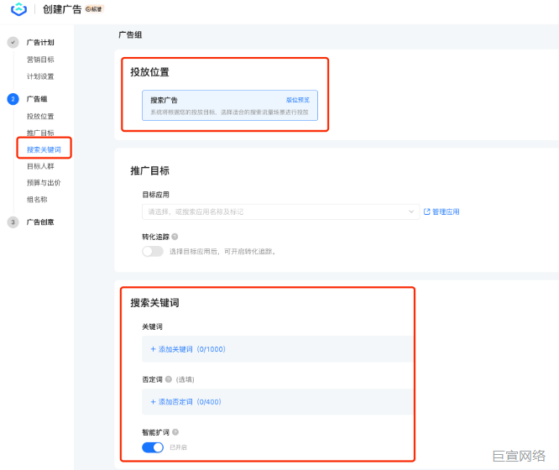
Task: Click the 关键词 field label
Action: [x=152, y=326]
